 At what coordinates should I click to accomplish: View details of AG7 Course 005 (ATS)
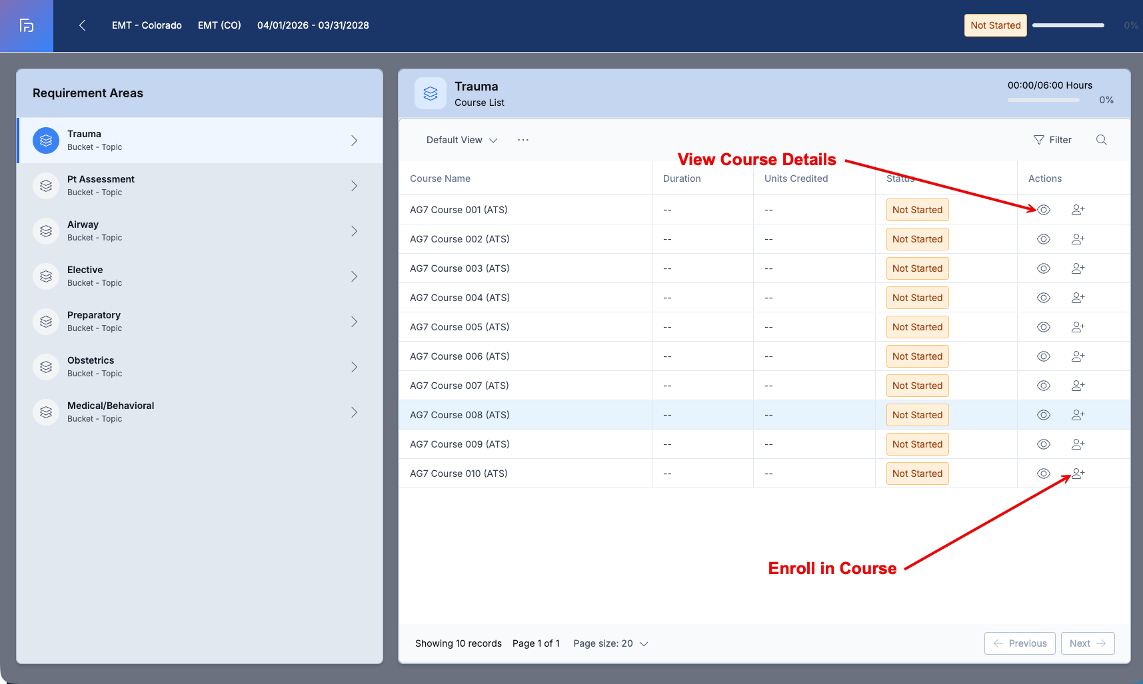coord(1044,327)
